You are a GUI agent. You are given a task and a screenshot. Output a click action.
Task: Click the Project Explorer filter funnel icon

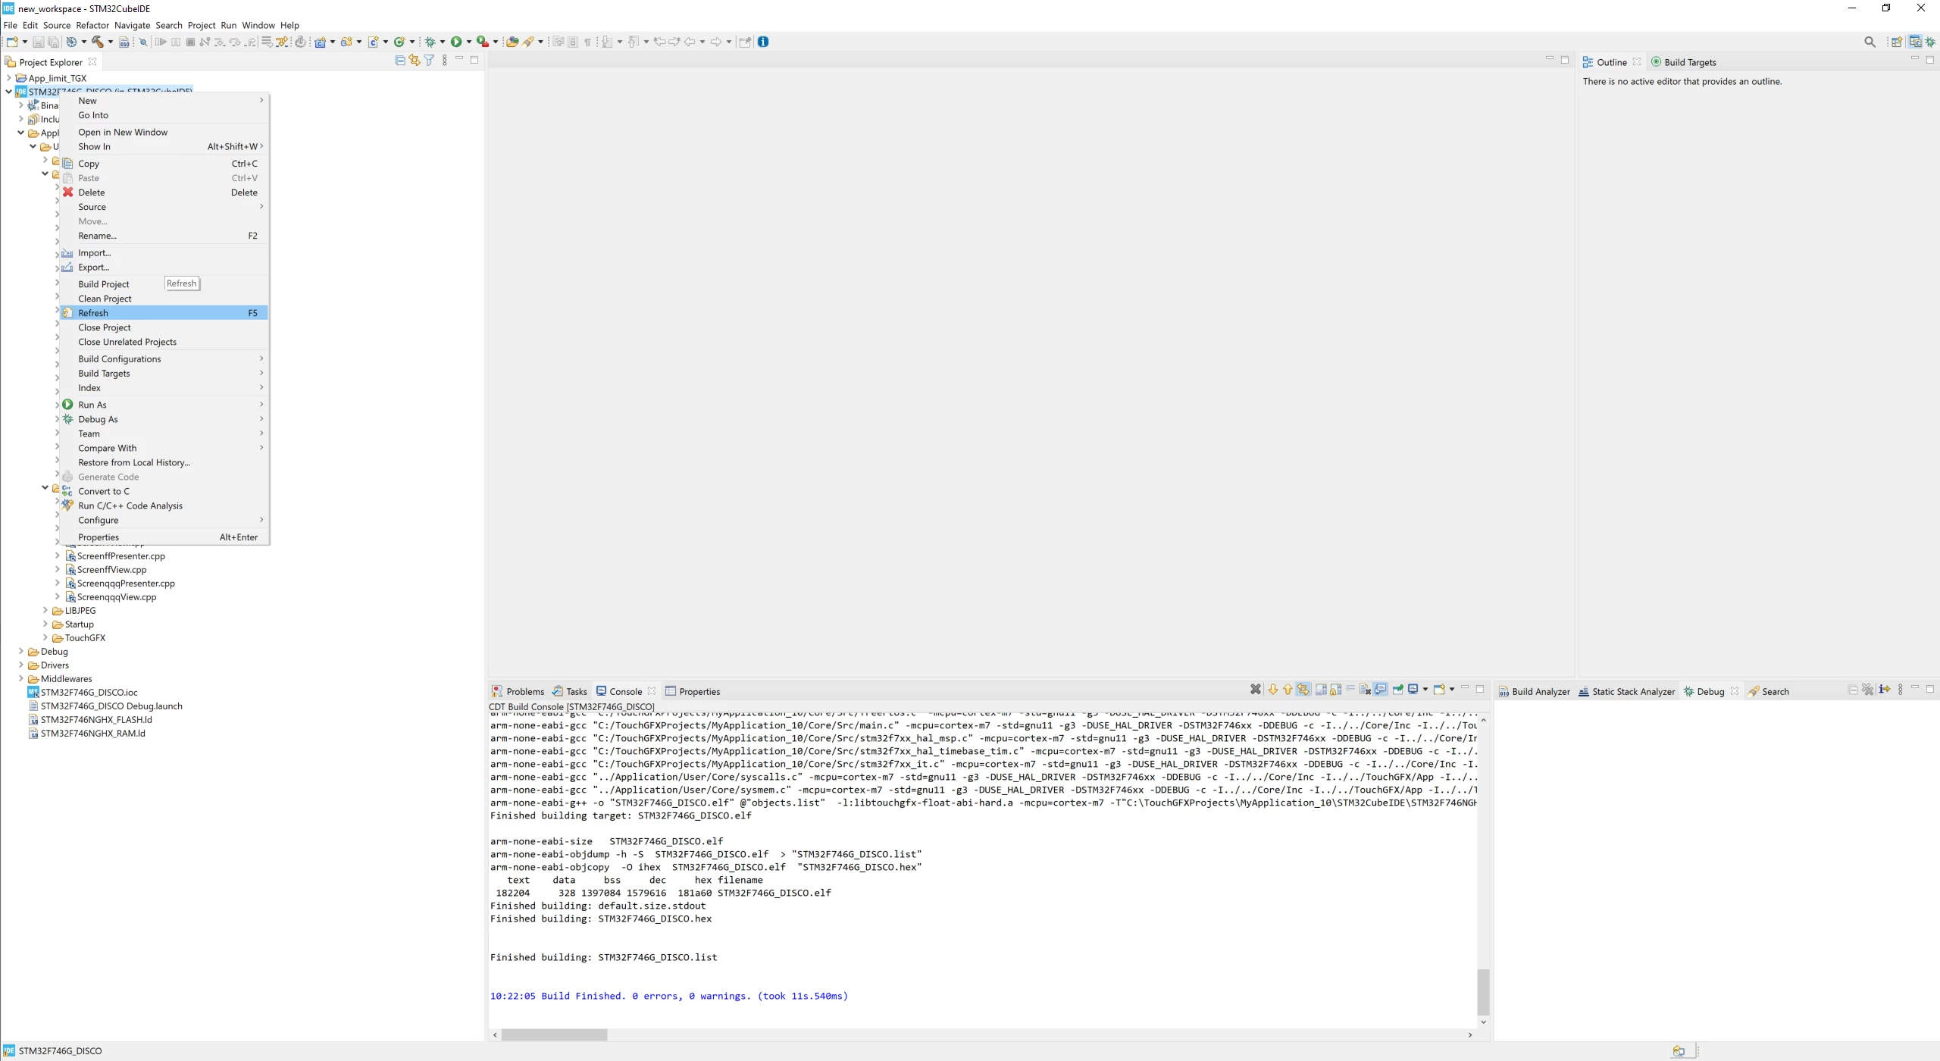click(x=429, y=61)
